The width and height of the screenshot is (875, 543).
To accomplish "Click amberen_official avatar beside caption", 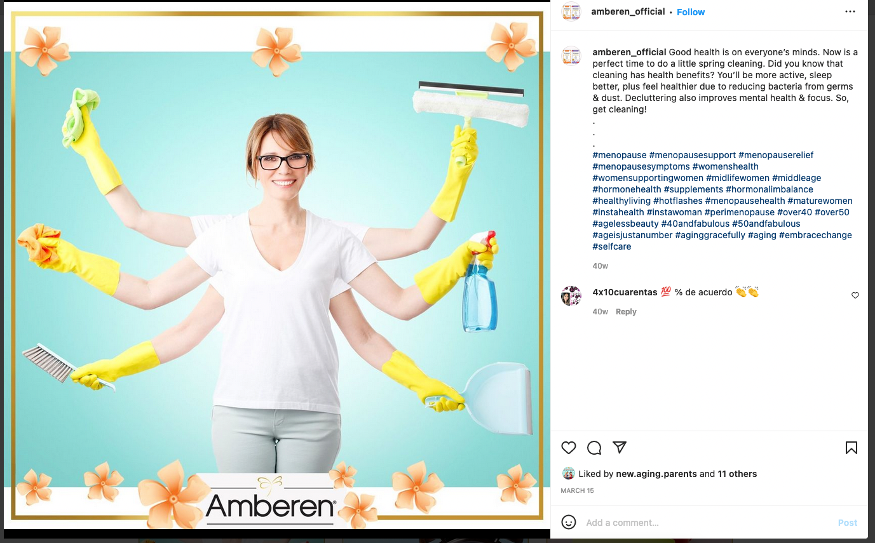I will point(571,56).
